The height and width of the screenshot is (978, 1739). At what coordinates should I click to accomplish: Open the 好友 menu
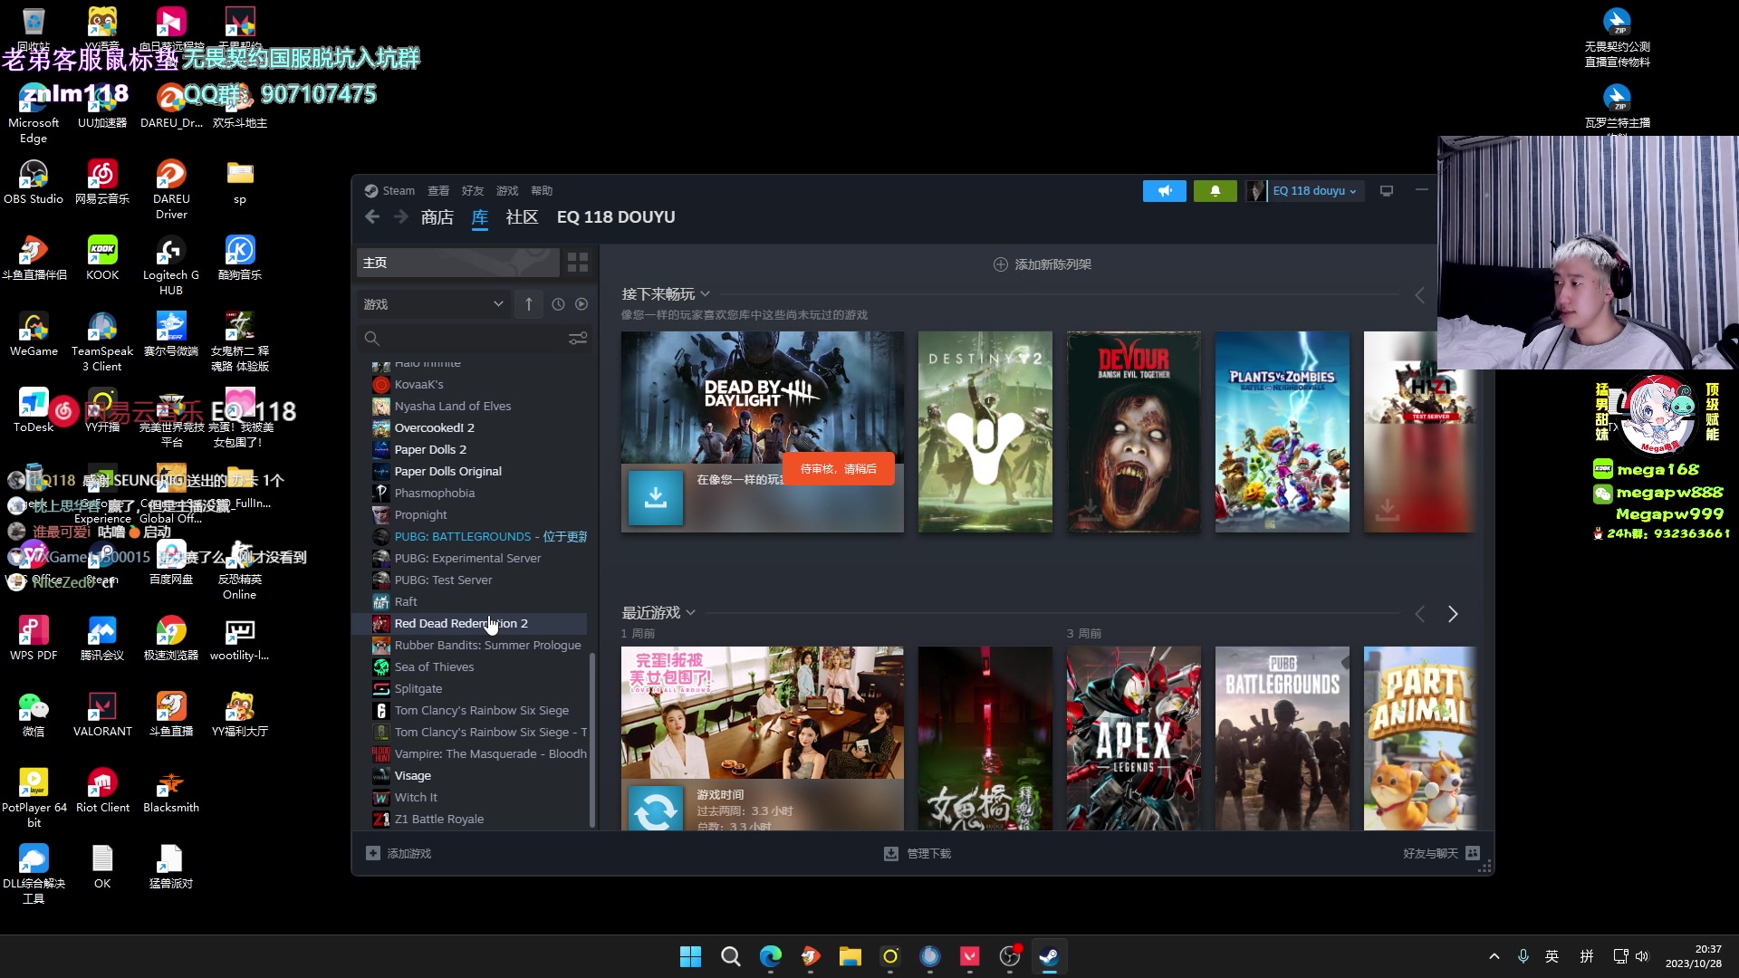(473, 191)
